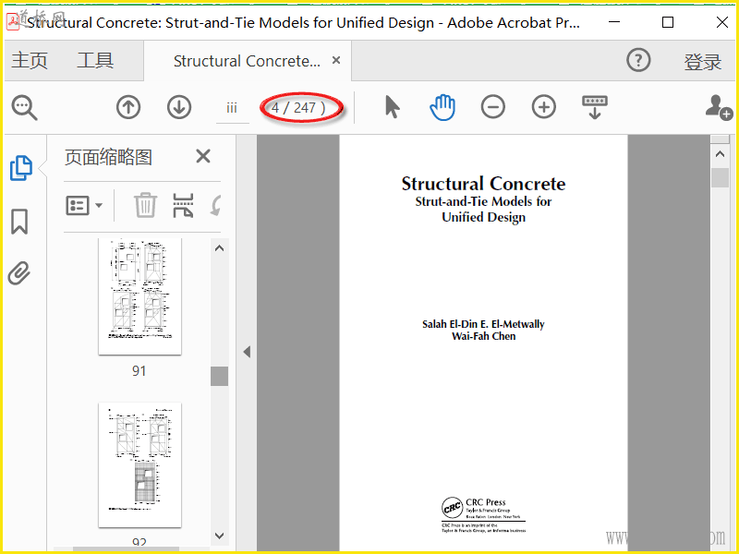Image resolution: width=739 pixels, height=554 pixels.
Task: Click the 4 / 247 page count text
Action: coord(298,108)
